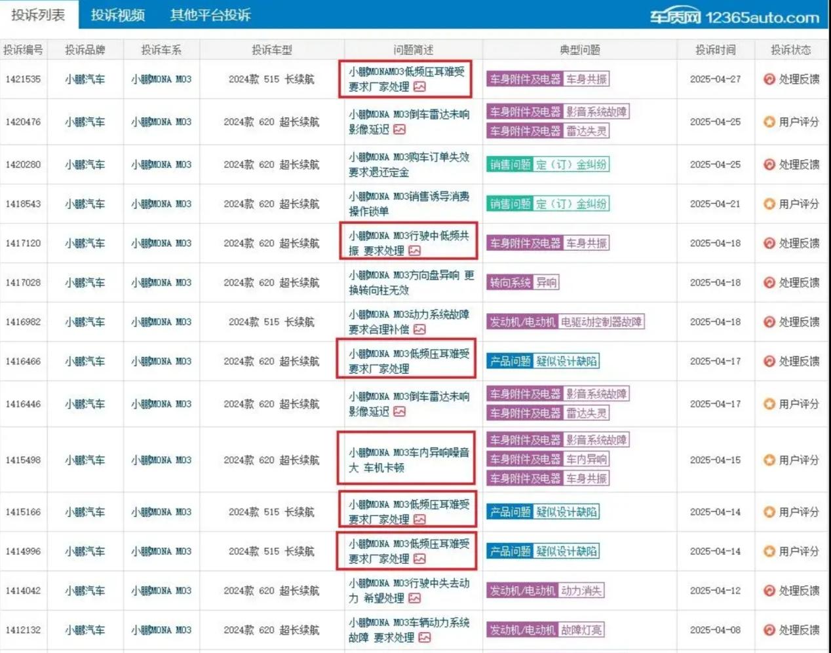Open the 行驶中失去动力 希望处理 complaint link
831x653 pixels.
409,590
